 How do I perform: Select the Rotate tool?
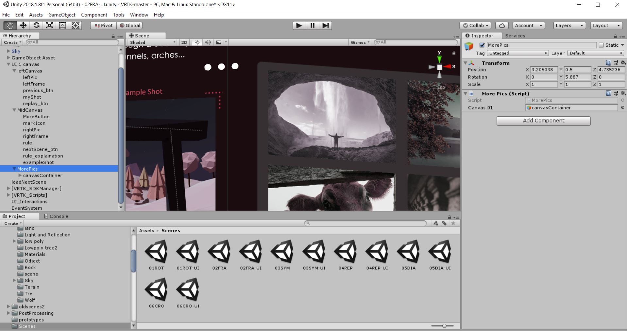tap(36, 25)
